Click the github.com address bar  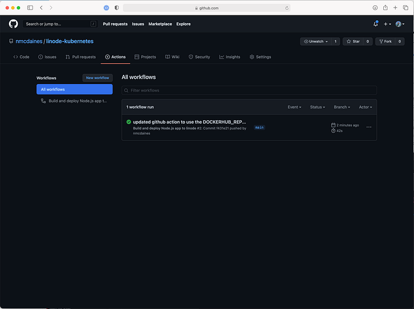(207, 8)
